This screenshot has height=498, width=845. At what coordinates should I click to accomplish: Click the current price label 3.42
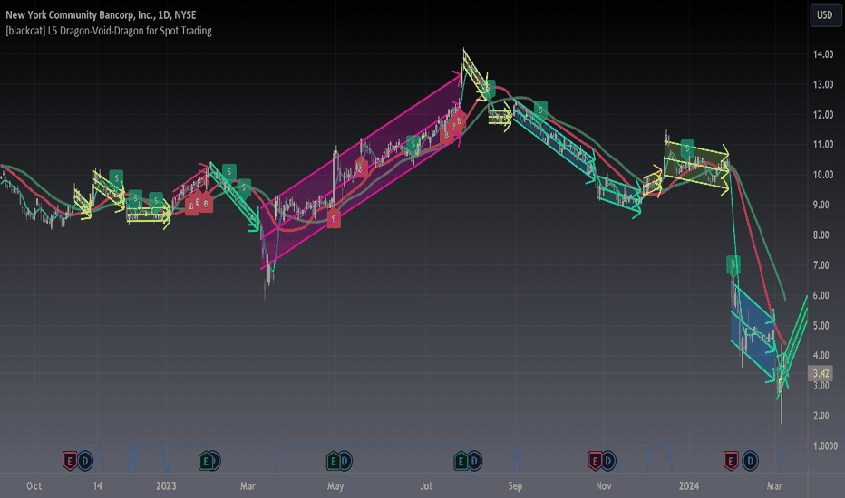[821, 373]
